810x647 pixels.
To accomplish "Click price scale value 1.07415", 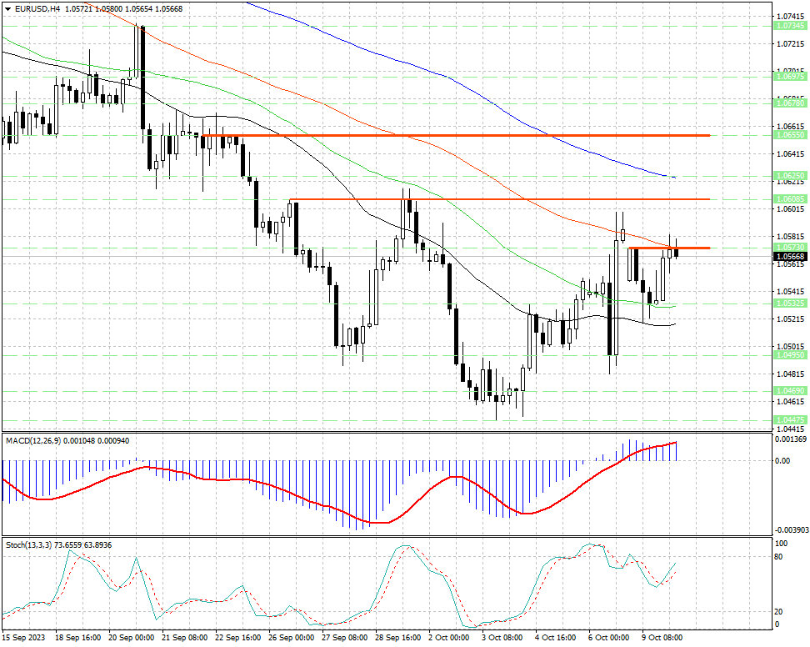I will pyautogui.click(x=790, y=17).
